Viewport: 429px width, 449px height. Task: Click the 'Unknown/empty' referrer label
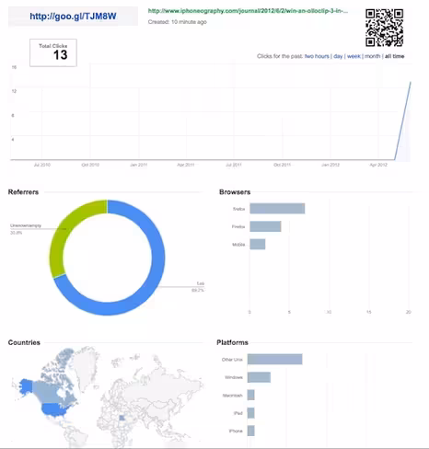click(x=26, y=225)
